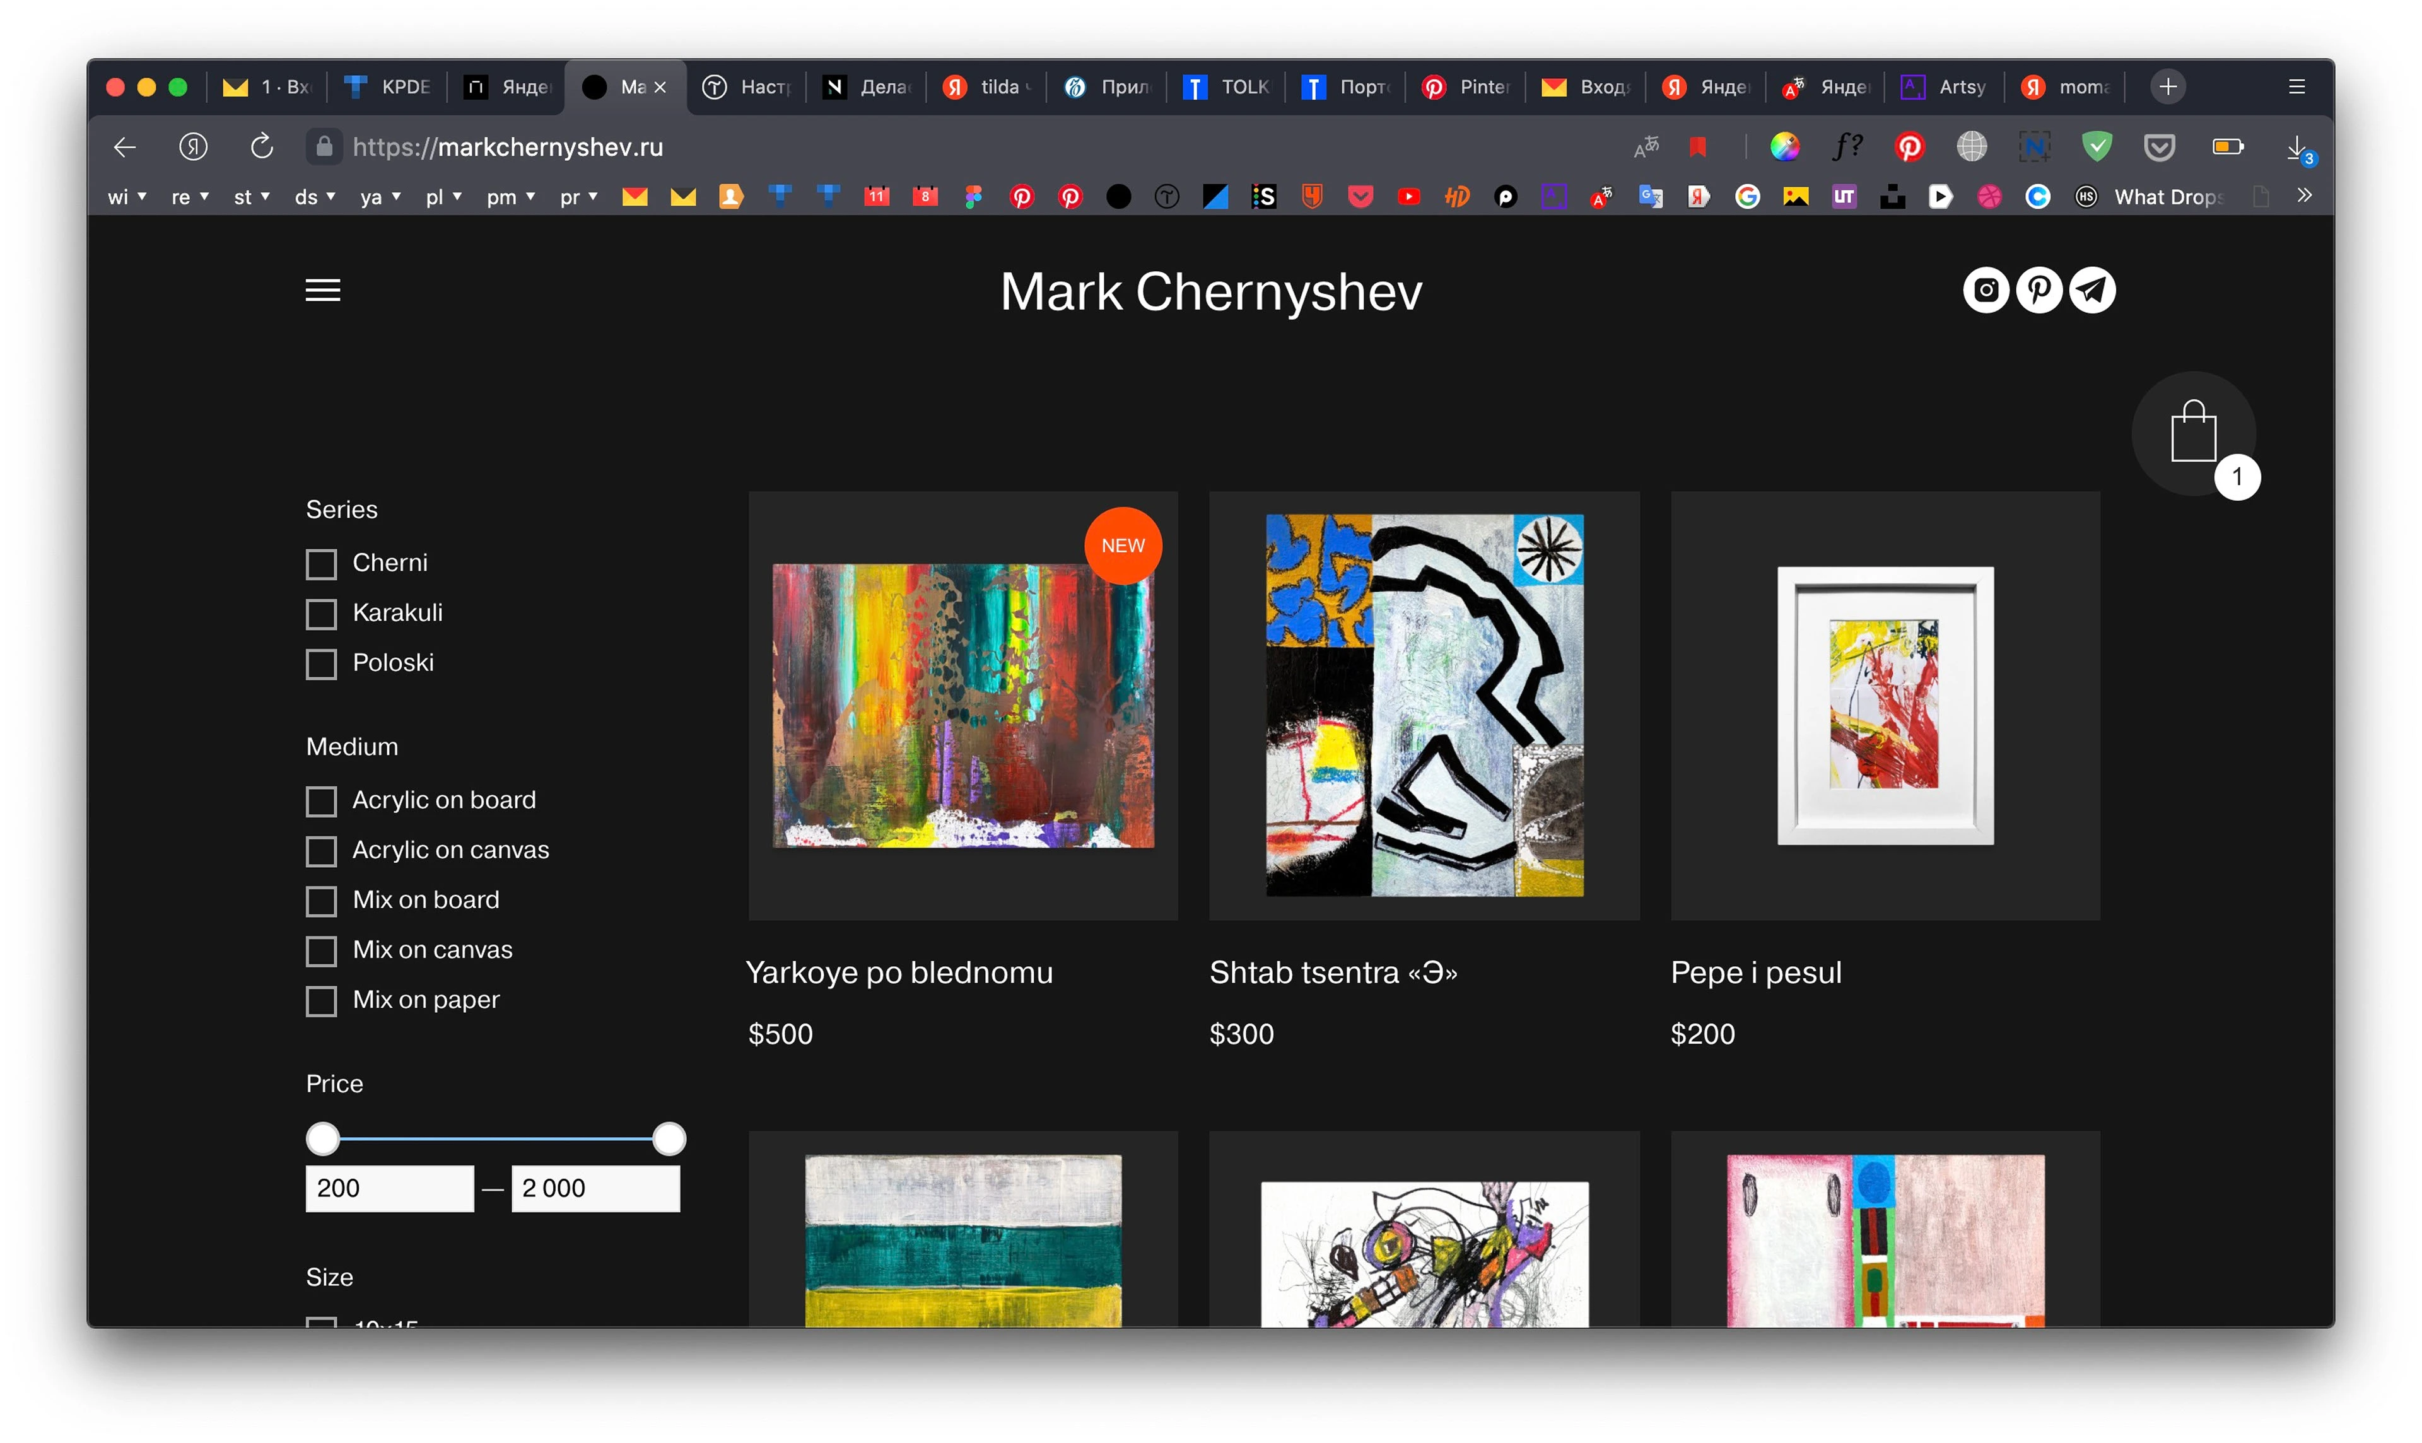Open the Pepe i pesul framed artwork thumbnail

(x=1885, y=705)
